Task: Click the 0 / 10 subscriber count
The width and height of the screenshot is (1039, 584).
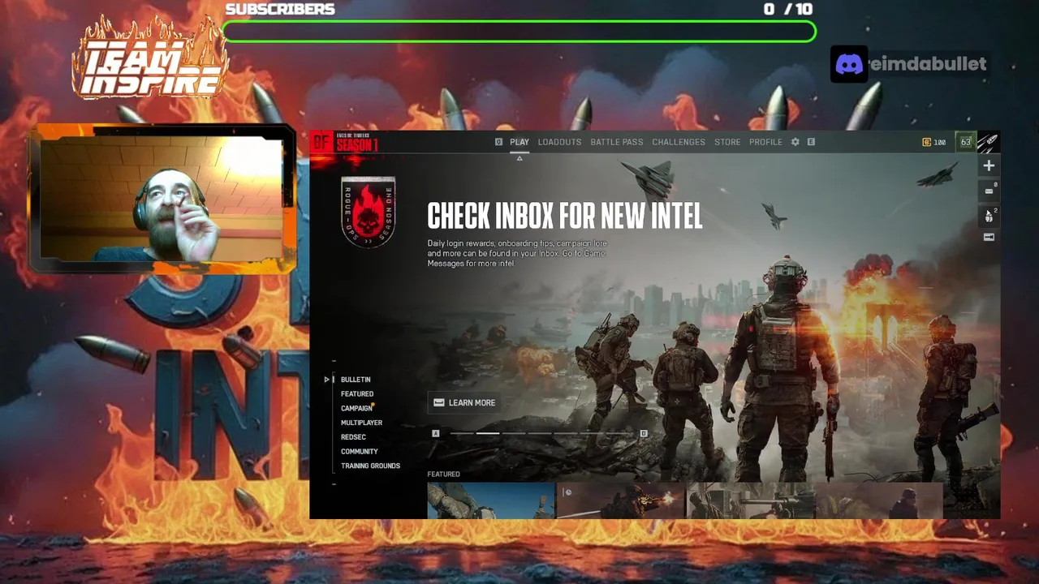Action: [787, 9]
